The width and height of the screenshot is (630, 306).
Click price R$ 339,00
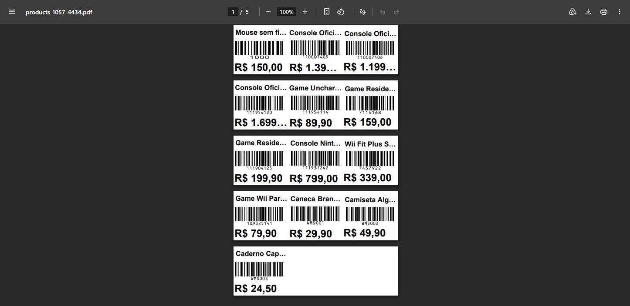tap(368, 178)
